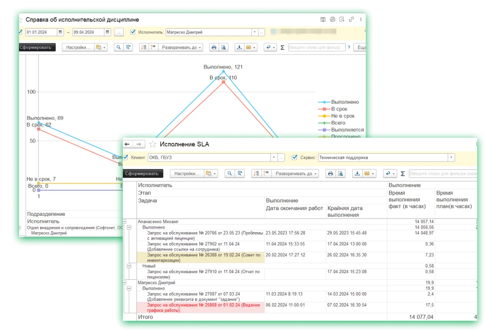Screen dimensions: 486x331
Task: Collapse the Апанасенко Михаил group row
Action: coord(125,222)
